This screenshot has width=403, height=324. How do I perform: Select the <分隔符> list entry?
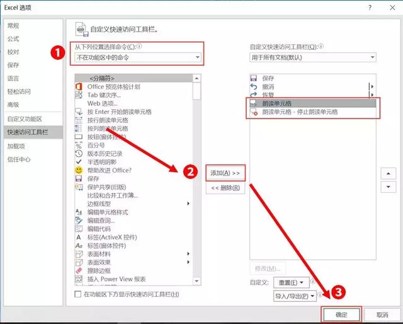(133, 78)
